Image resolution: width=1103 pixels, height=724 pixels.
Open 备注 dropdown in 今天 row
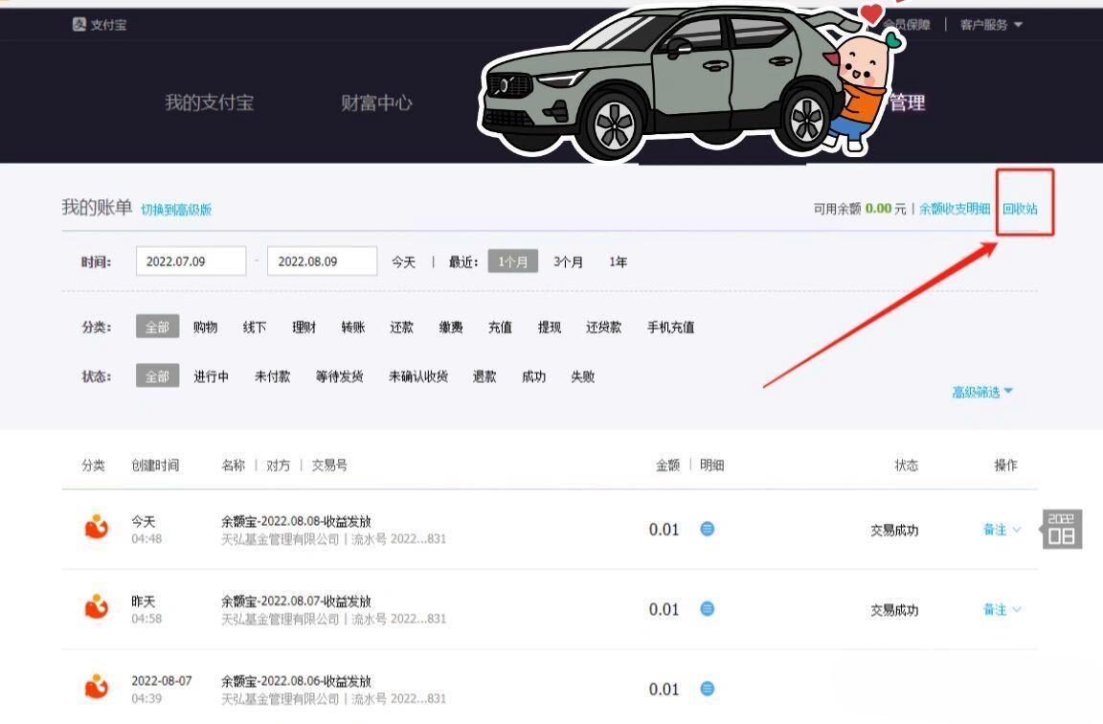[1001, 530]
